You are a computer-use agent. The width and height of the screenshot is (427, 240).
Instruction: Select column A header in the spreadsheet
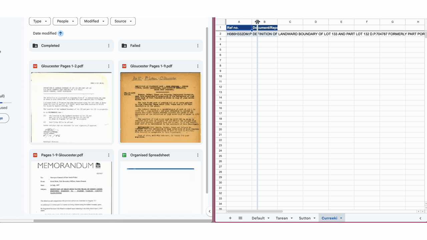coord(239,22)
